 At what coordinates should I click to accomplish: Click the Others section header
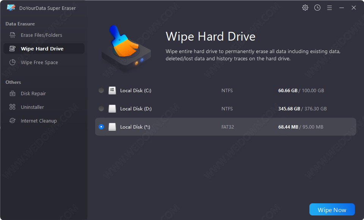click(x=13, y=82)
